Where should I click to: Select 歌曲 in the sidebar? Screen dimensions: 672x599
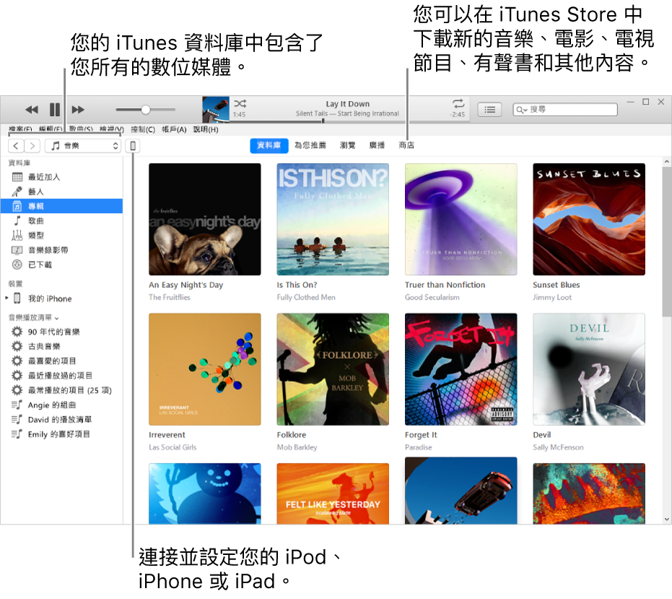pyautogui.click(x=62, y=221)
